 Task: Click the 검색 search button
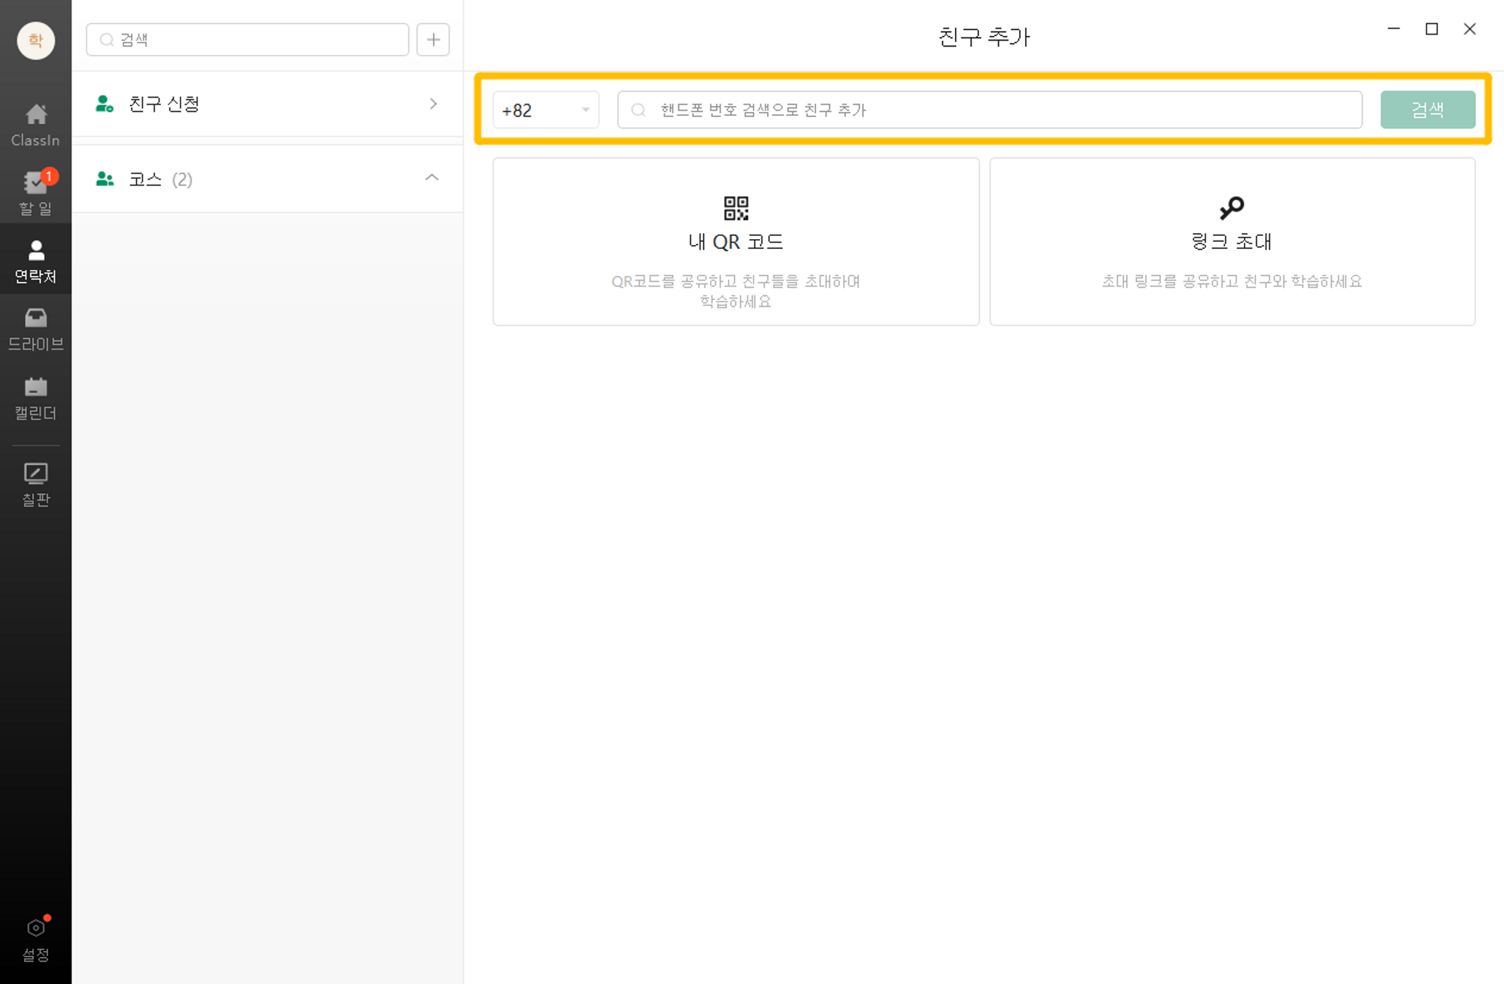pyautogui.click(x=1427, y=111)
